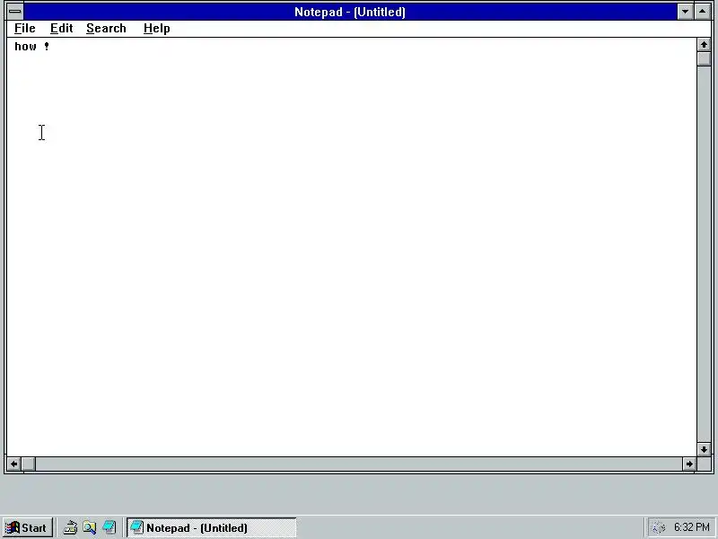
Task: Click the vertical scrollbar down arrow
Action: 704,449
